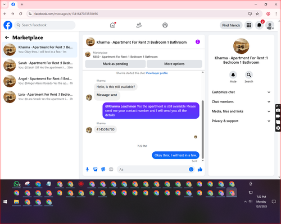Click the chat scrollbar thumb

(x=202, y=129)
